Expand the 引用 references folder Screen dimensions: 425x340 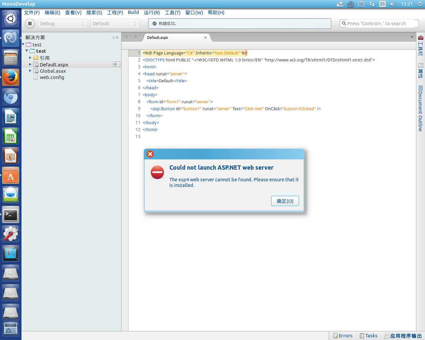30,57
